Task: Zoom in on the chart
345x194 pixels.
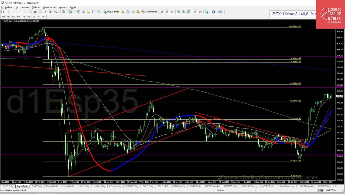Action: point(179,12)
